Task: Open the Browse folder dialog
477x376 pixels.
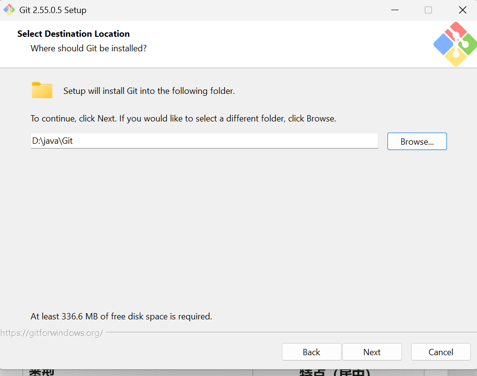Action: click(x=417, y=141)
